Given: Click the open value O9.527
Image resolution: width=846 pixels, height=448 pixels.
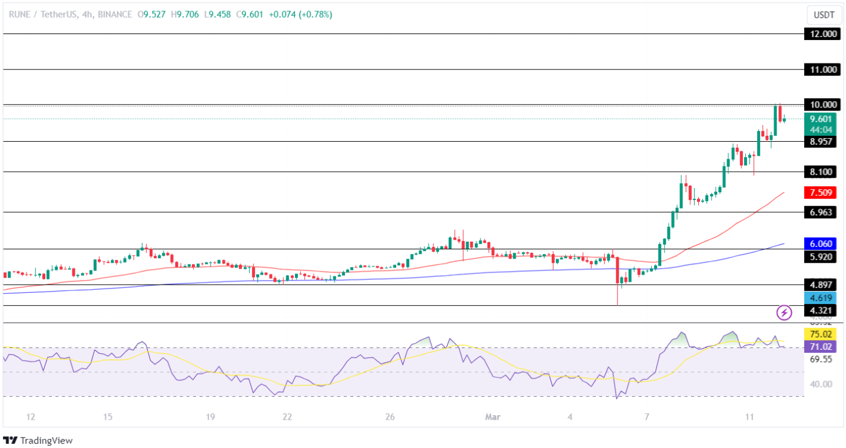Looking at the screenshot, I should pos(152,15).
